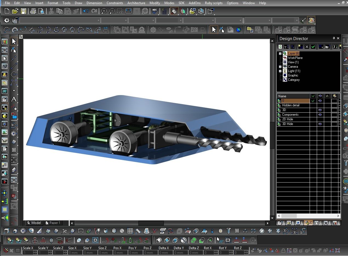Viewport: 348px width, 256px height.
Task: Expand the Camera tree node
Action: (280, 67)
